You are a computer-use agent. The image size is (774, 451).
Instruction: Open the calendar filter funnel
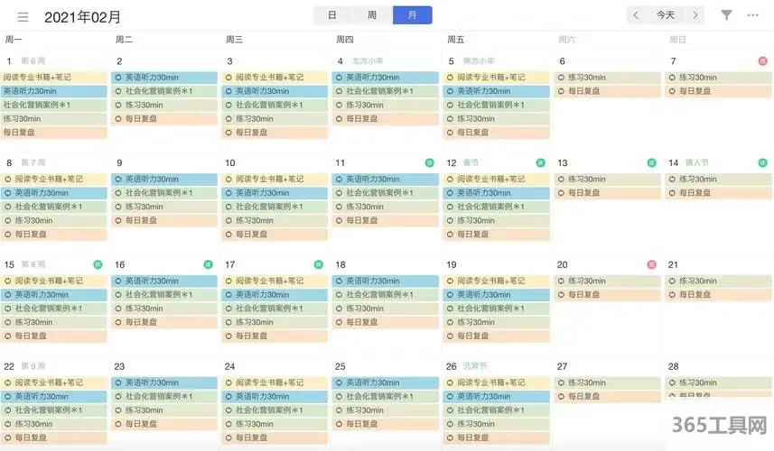click(x=726, y=15)
